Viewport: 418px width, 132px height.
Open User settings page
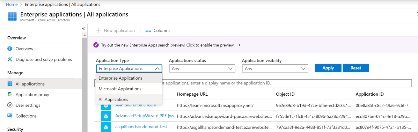[28, 105]
